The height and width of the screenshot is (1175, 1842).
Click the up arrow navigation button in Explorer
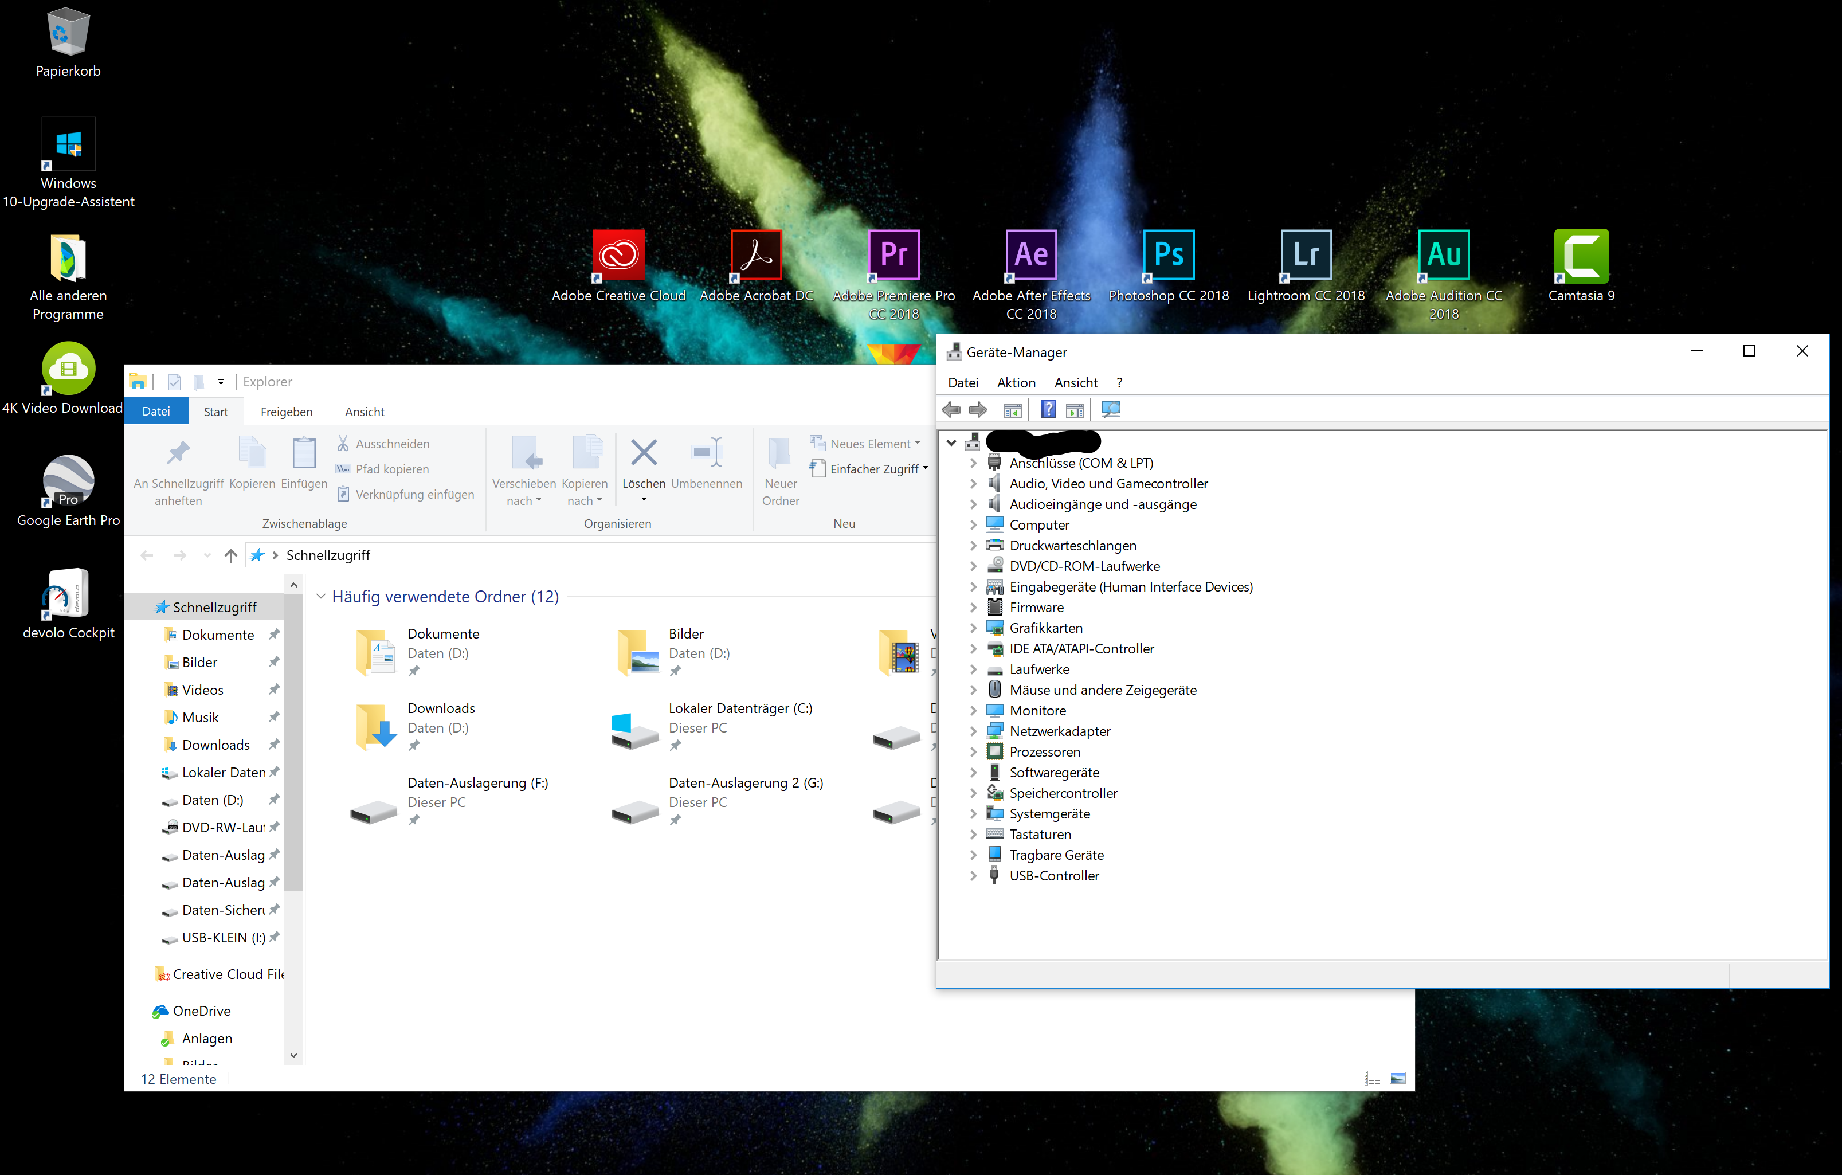[x=230, y=555]
